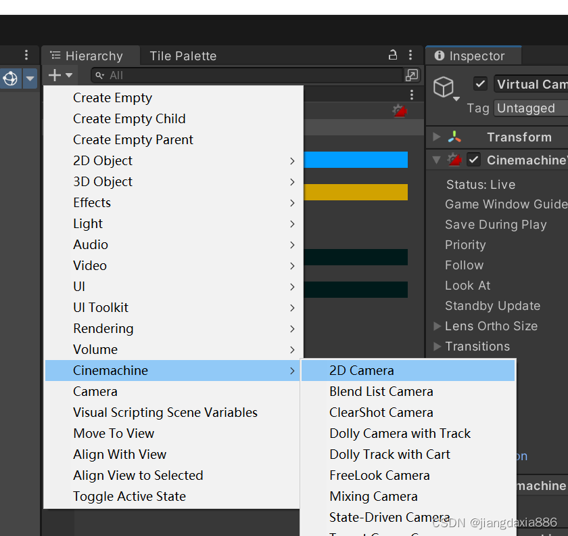Click the Look At property label
Screen dimensions: 568x536
467,286
